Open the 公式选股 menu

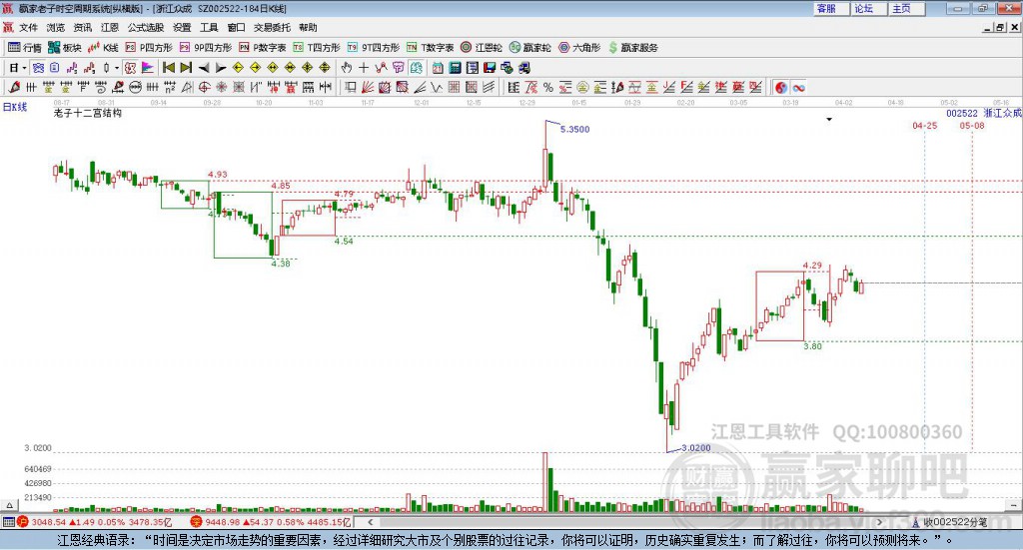146,27
